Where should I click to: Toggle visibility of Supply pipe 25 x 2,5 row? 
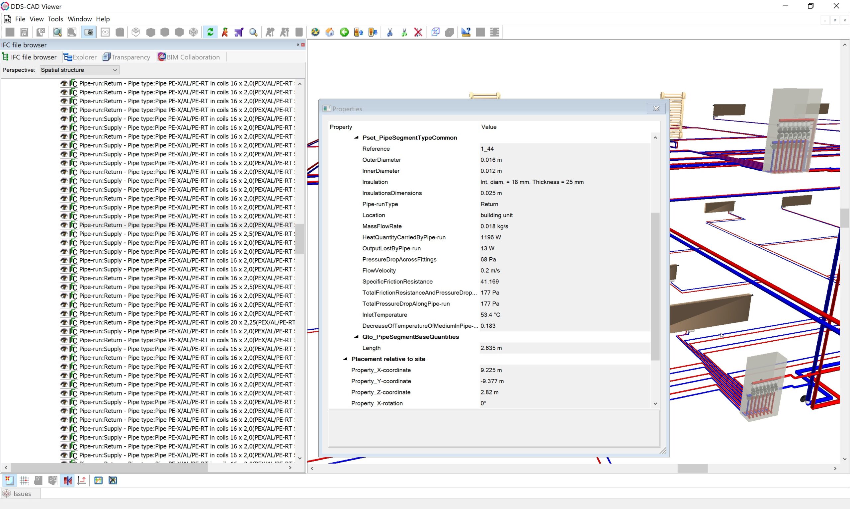[64, 234]
